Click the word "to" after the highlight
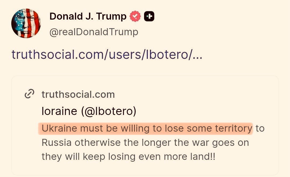Screen dimensions: 290x177 coord(260,128)
